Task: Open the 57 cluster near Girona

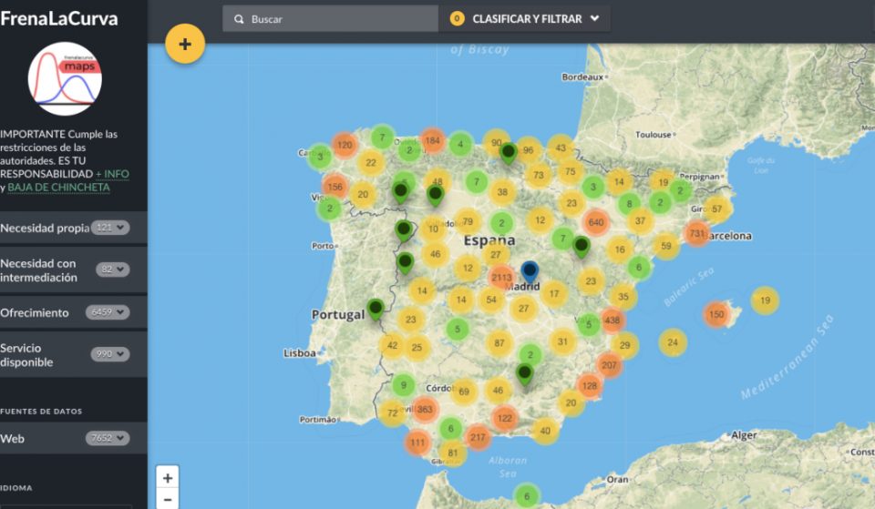Action: click(x=716, y=209)
